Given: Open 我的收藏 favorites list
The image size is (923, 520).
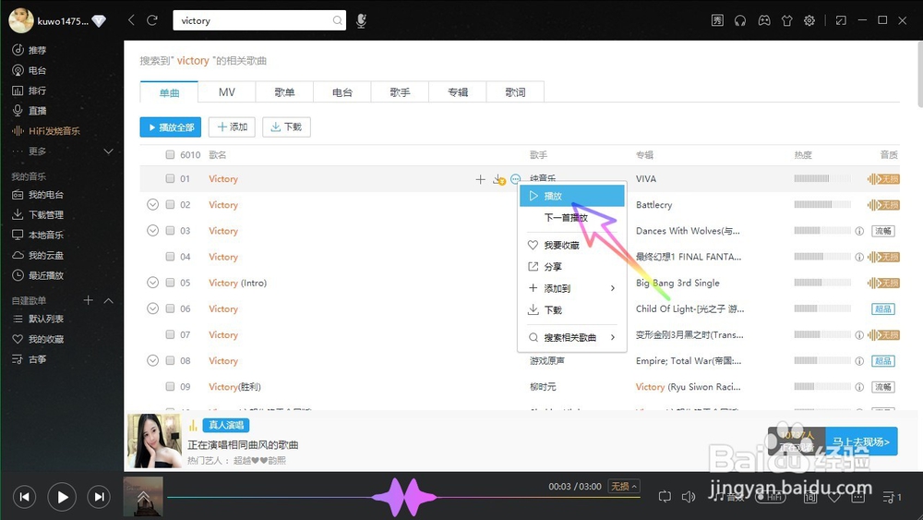Looking at the screenshot, I should [x=38, y=339].
